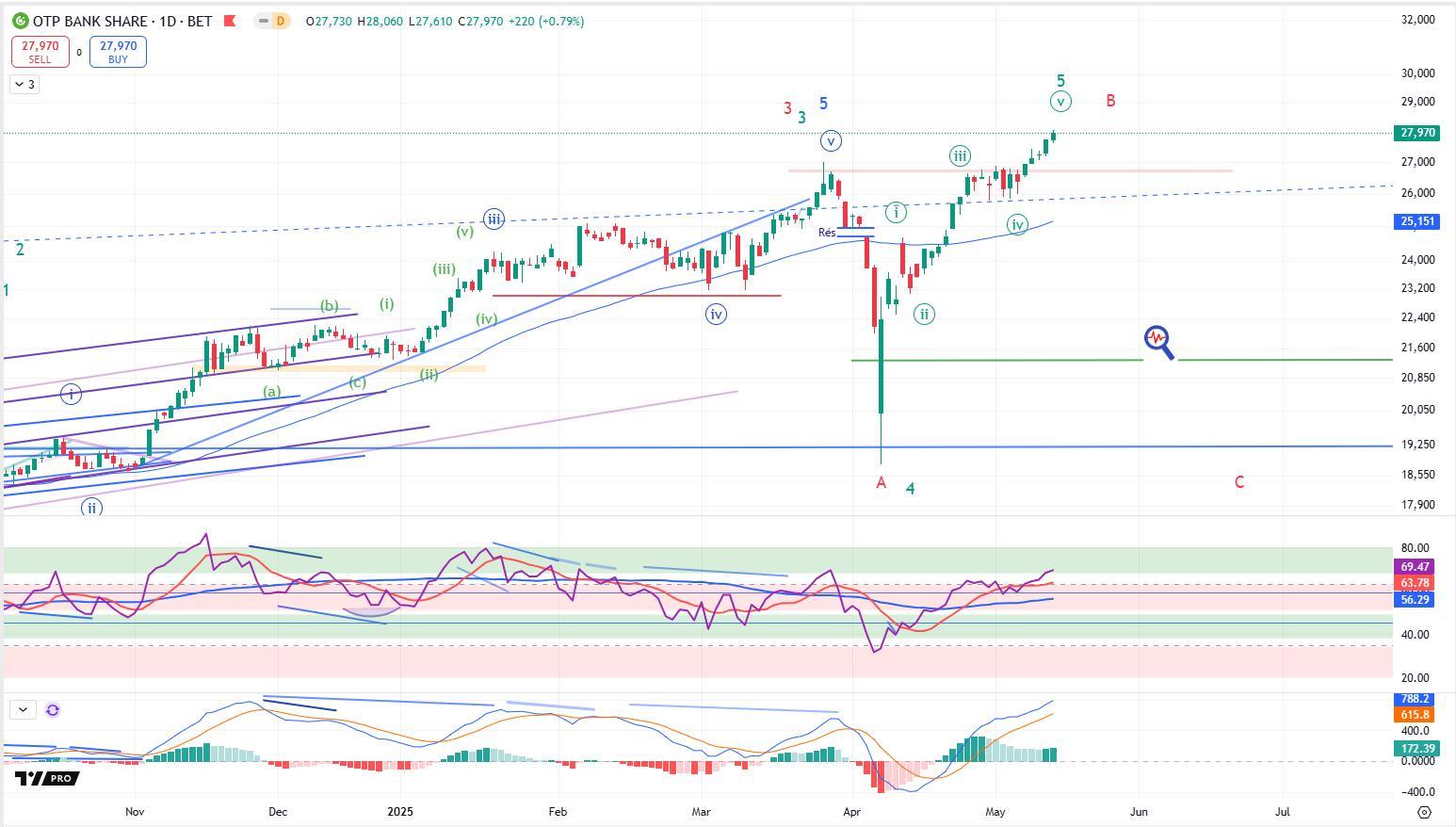This screenshot has height=827, width=1456.
Task: Click the Jun label on the time axis
Action: (1139, 811)
